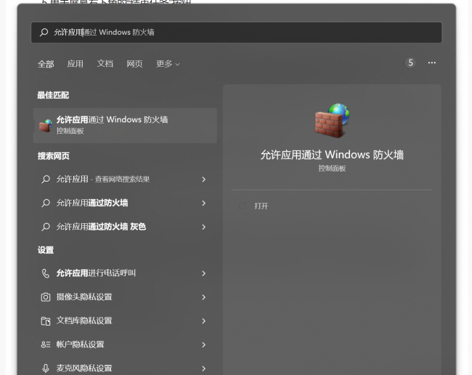The height and width of the screenshot is (375, 472).
Task: Click the 最佳匹配 section heading
Action: [53, 95]
